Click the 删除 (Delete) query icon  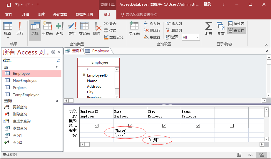(97, 29)
